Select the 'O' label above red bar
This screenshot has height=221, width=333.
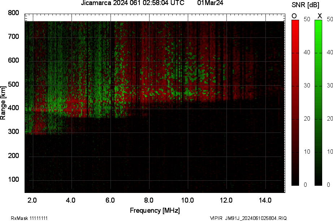click(294, 16)
